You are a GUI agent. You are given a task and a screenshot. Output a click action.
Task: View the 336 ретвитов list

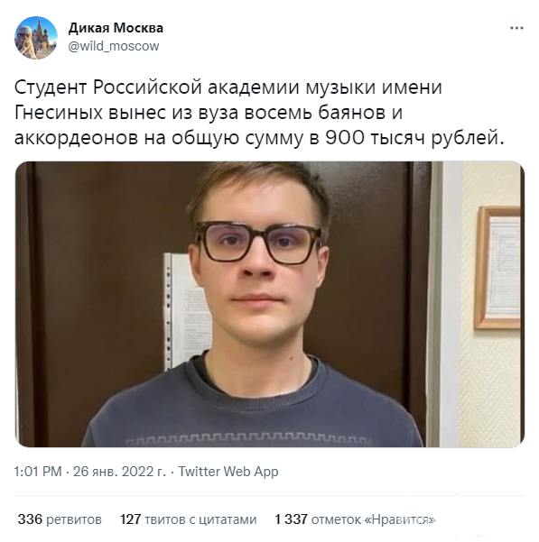click(60, 519)
